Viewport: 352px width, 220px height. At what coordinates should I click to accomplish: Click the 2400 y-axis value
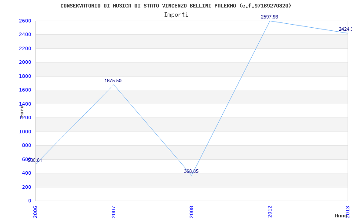point(25,35)
